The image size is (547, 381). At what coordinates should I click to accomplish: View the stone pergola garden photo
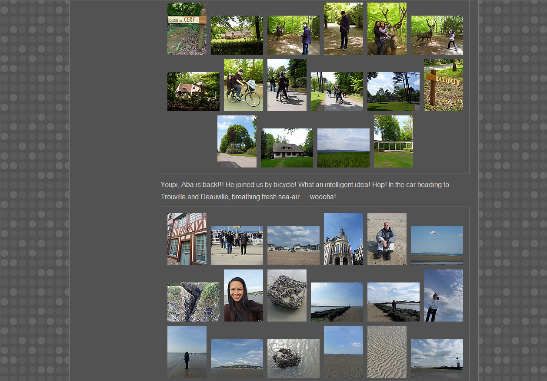[393, 141]
